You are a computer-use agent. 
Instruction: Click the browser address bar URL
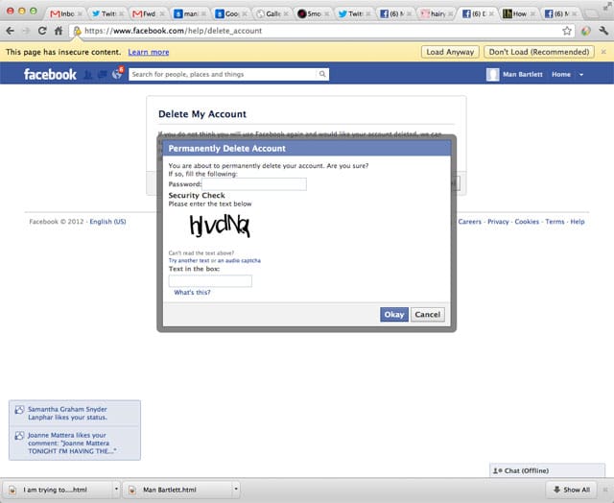[173, 31]
